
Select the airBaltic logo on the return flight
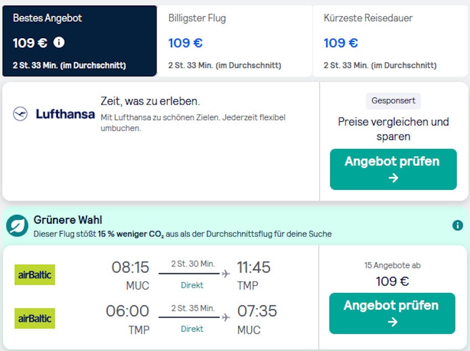[34, 318]
